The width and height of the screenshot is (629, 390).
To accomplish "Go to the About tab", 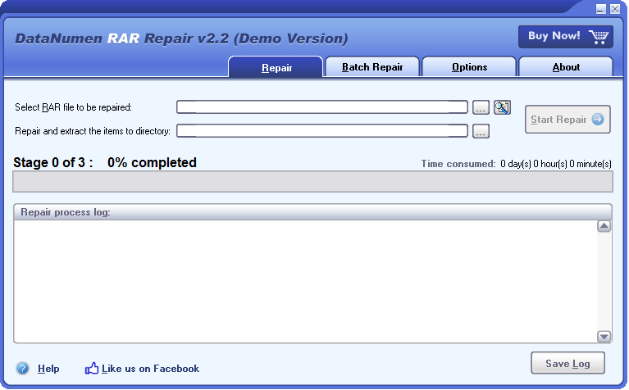I will point(566,67).
